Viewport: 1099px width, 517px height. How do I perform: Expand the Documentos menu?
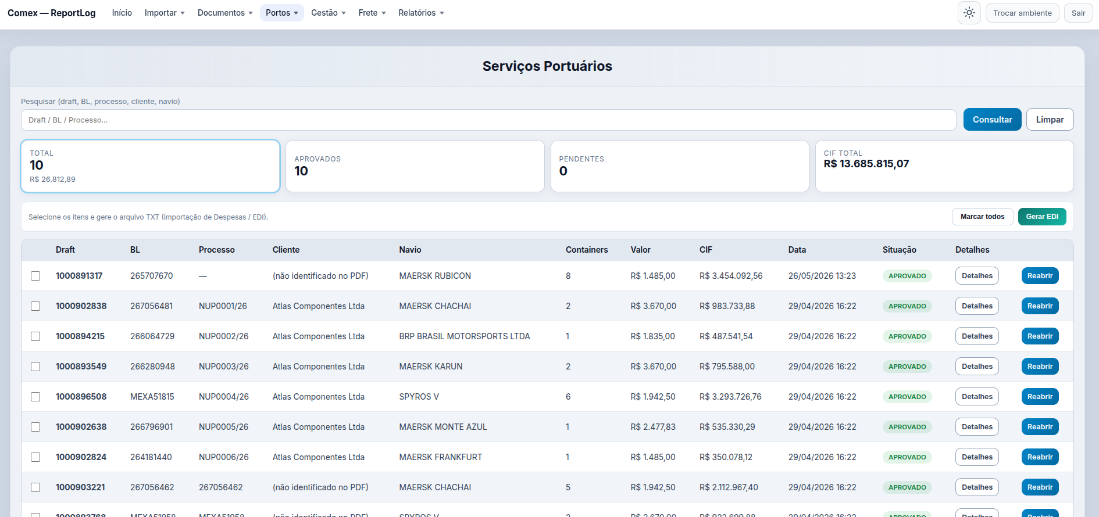pyautogui.click(x=225, y=13)
